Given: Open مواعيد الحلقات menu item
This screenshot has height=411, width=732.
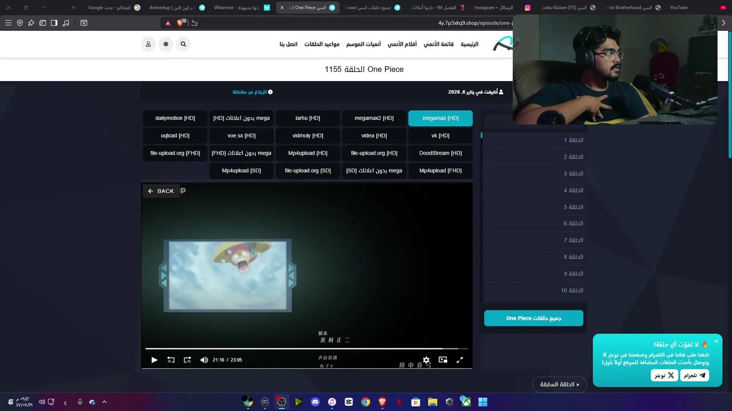Looking at the screenshot, I should [322, 44].
